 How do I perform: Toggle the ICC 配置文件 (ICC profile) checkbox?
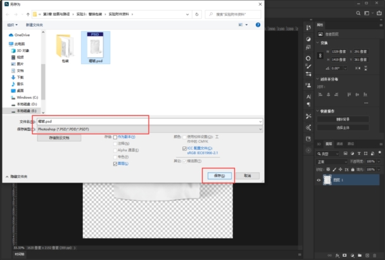184,148
